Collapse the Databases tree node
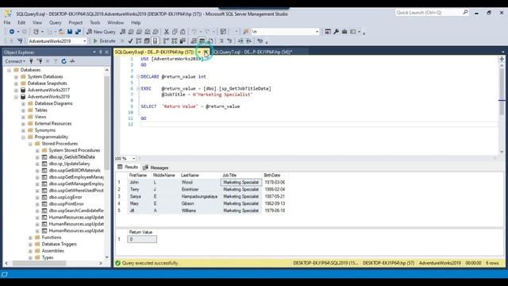This screenshot has width=508, height=286. point(9,70)
